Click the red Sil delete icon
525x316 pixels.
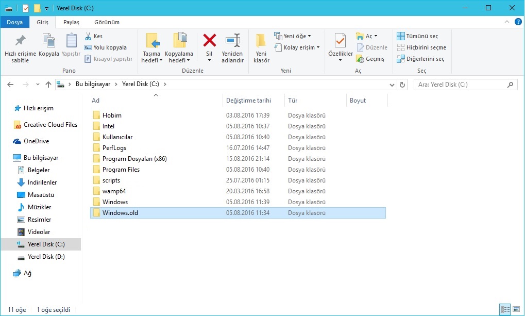click(209, 40)
